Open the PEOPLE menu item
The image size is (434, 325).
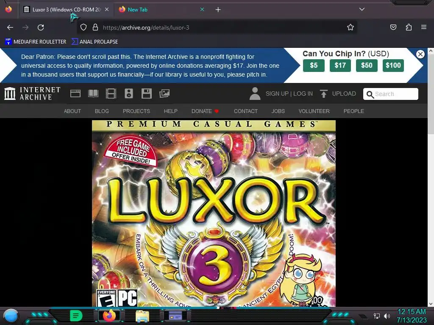coord(354,111)
